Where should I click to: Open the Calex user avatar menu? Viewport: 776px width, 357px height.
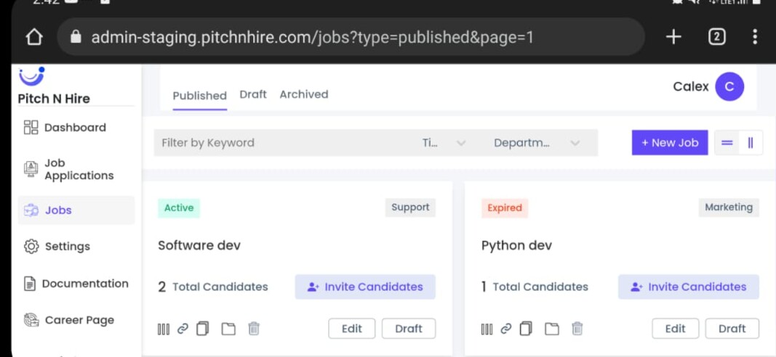729,87
